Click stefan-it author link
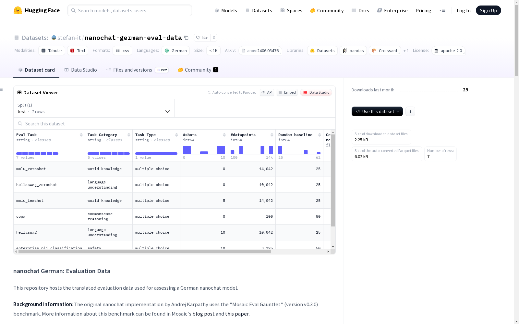The height and width of the screenshot is (324, 519). tap(69, 38)
